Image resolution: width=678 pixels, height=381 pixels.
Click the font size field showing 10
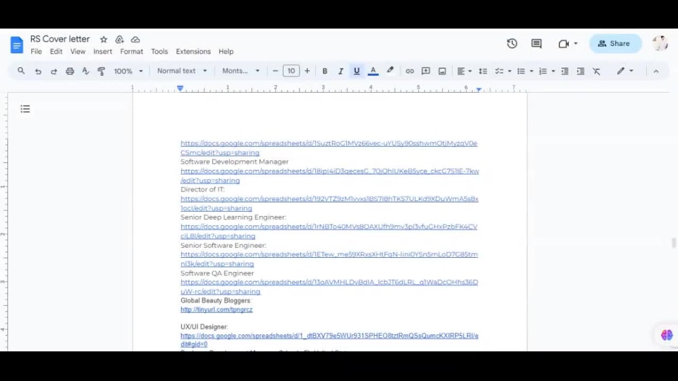(x=291, y=71)
